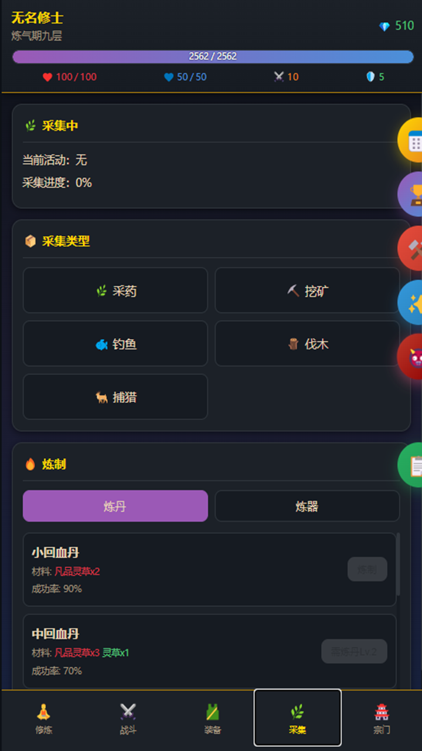Open the green clipboard floating button

tap(413, 465)
